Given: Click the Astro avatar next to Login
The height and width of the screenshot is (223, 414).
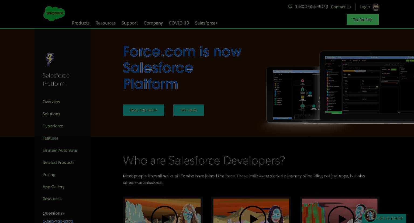Looking at the screenshot, I should tap(376, 7).
